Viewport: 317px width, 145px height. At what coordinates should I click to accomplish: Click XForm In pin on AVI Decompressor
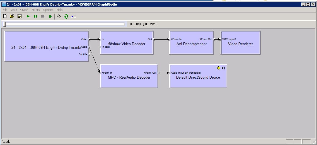click(169, 39)
